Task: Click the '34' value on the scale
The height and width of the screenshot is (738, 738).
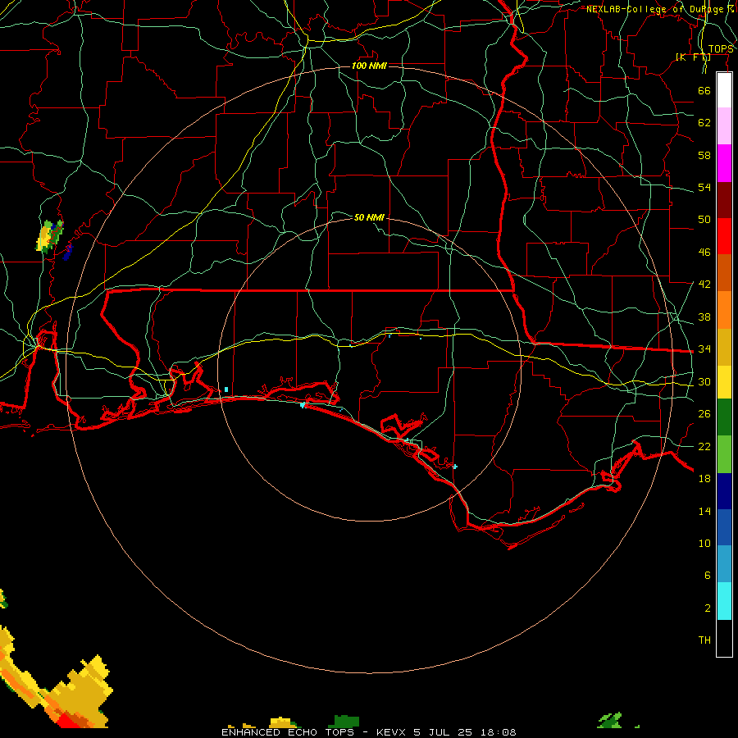Action: coord(704,349)
